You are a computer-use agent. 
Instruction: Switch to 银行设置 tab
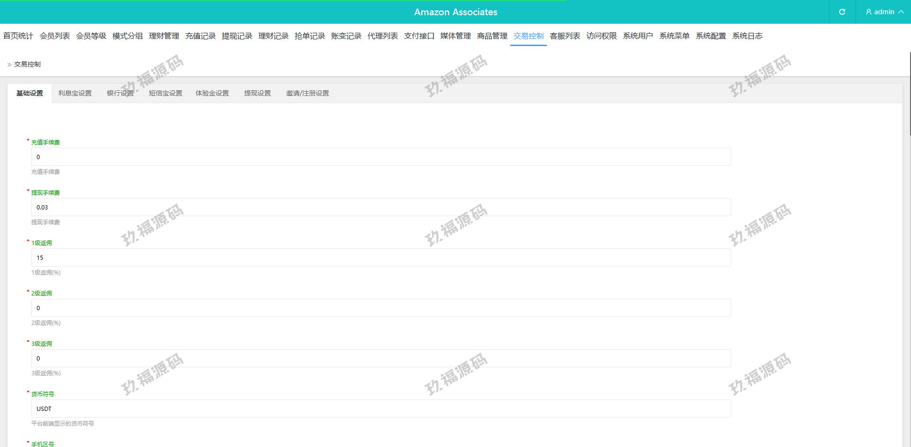pyautogui.click(x=120, y=94)
